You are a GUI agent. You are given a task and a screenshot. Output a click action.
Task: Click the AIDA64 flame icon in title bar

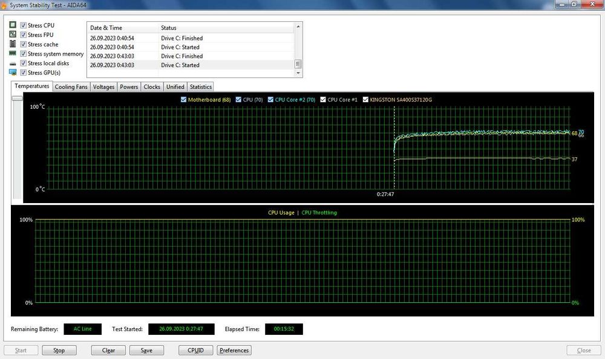[4, 5]
